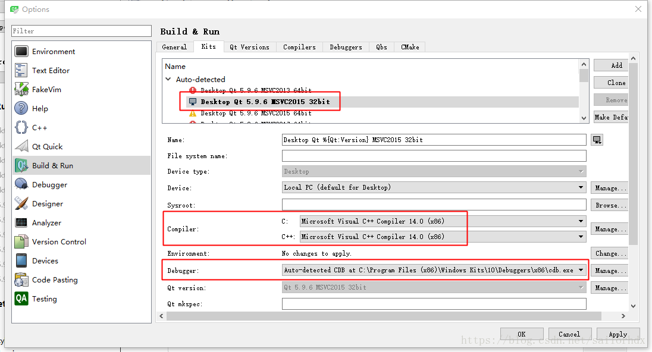Select Qt Quick paper plane icon
The width and height of the screenshot is (652, 352).
21,146
